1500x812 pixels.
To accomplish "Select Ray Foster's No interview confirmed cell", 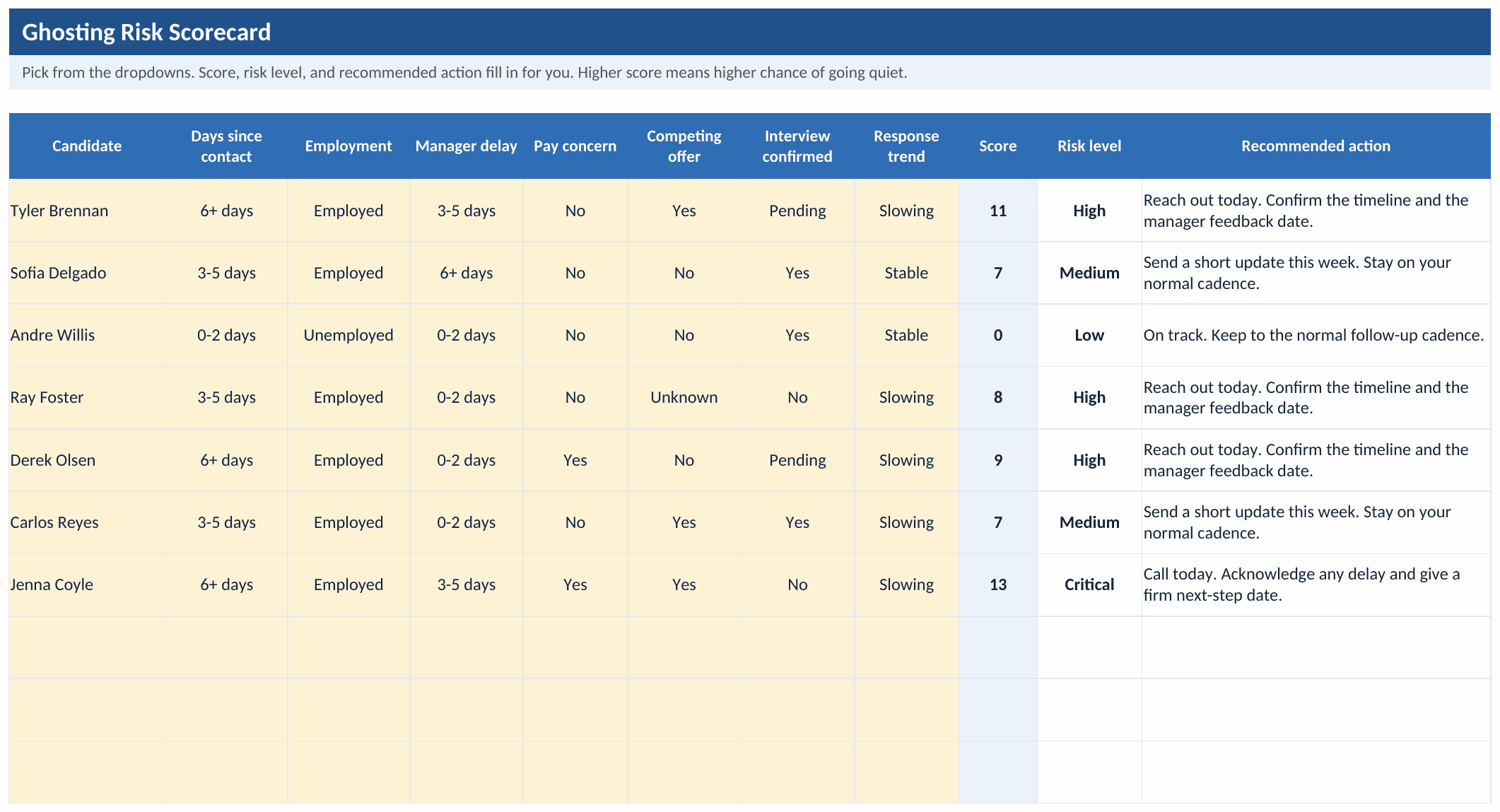I will click(797, 397).
